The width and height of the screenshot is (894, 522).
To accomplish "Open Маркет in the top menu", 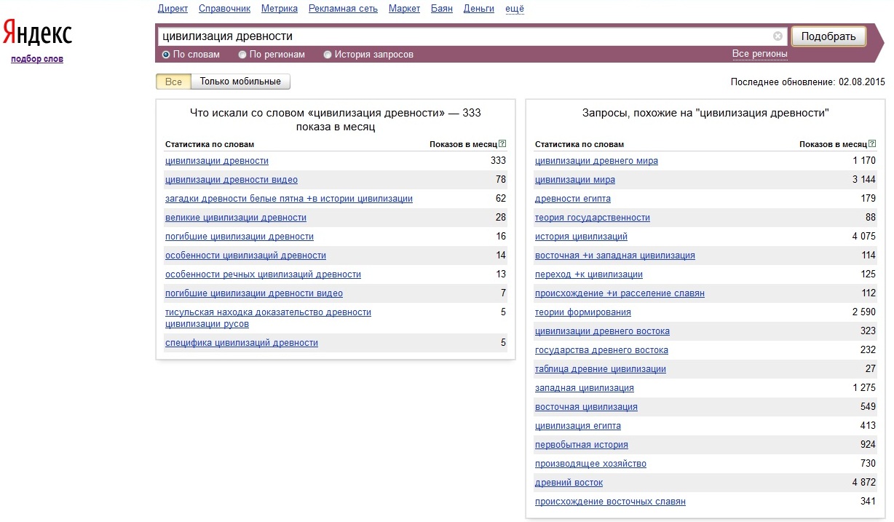I will (x=404, y=9).
